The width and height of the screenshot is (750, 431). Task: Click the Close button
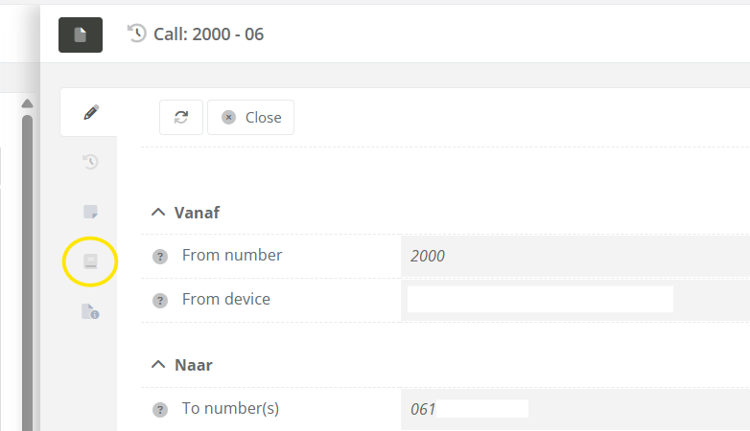[x=251, y=117]
